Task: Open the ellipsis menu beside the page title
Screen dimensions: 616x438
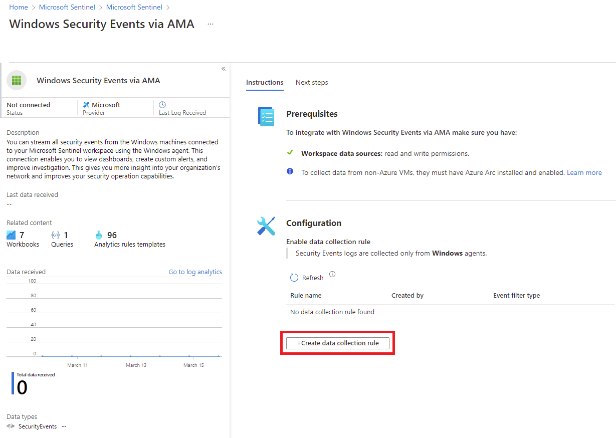Action: click(x=211, y=24)
